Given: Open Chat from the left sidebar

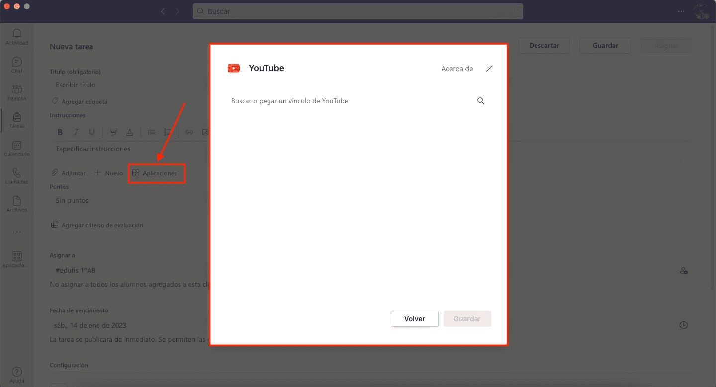Looking at the screenshot, I should coord(17,64).
